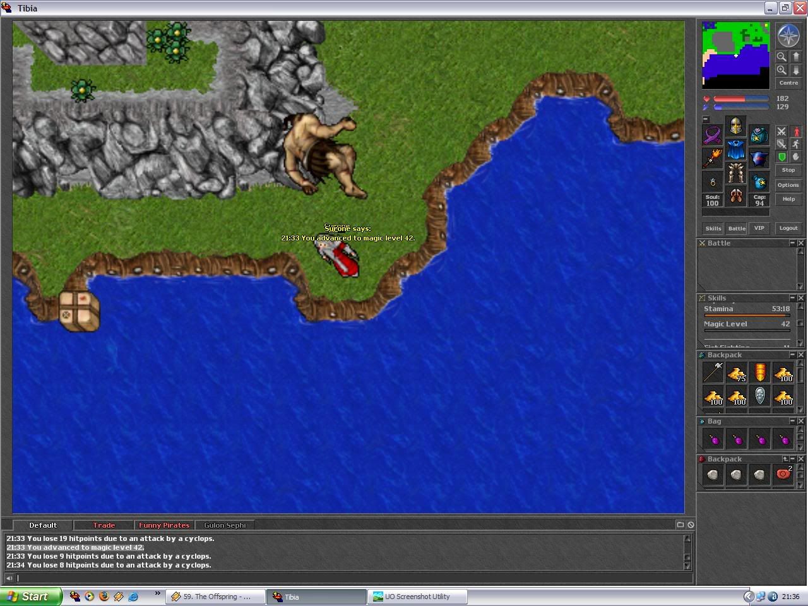Open the VIP list button

(759, 229)
